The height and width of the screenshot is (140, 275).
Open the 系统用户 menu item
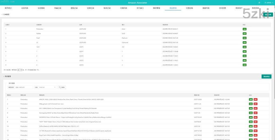click(x=239, y=8)
